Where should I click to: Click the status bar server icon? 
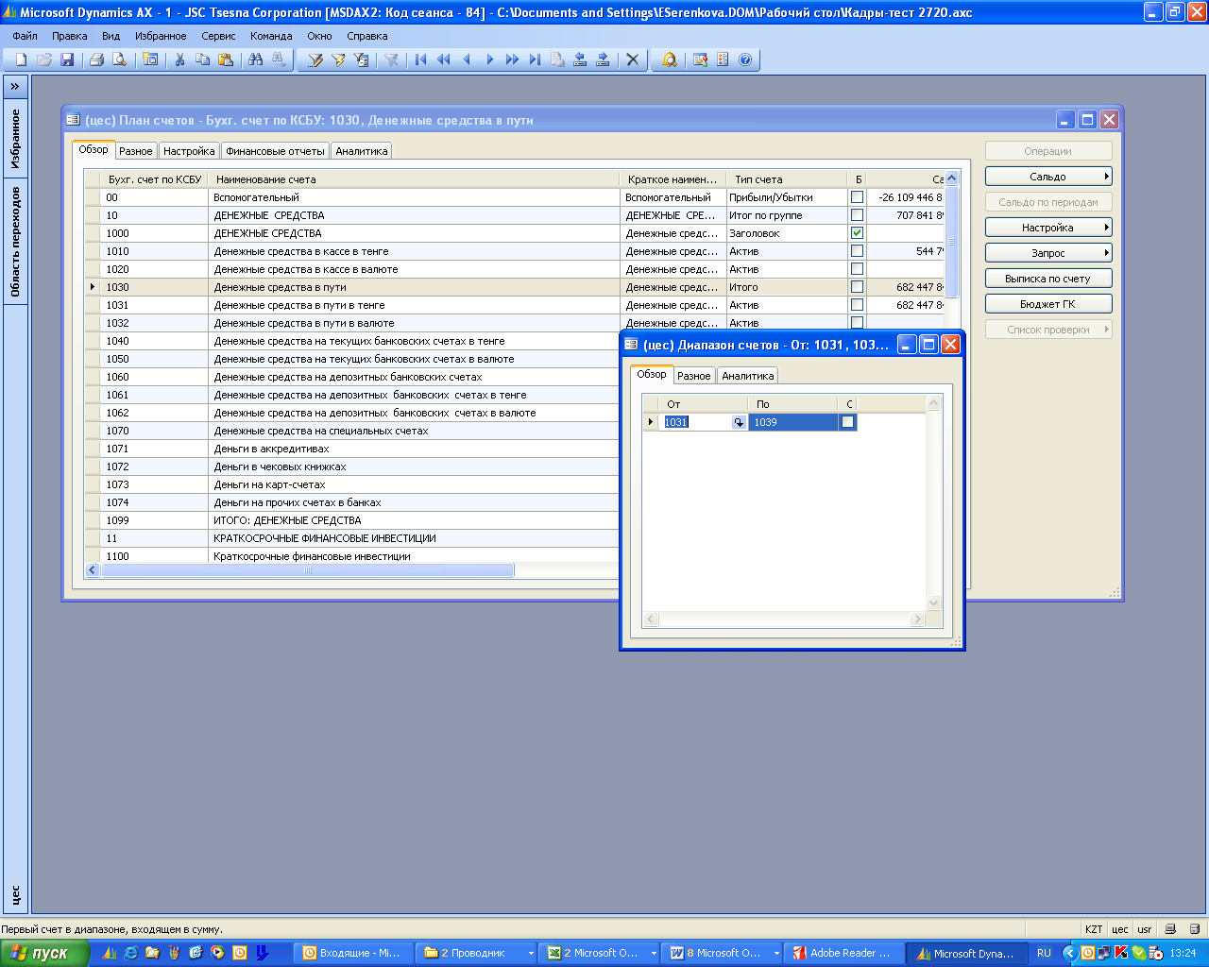point(1195,929)
